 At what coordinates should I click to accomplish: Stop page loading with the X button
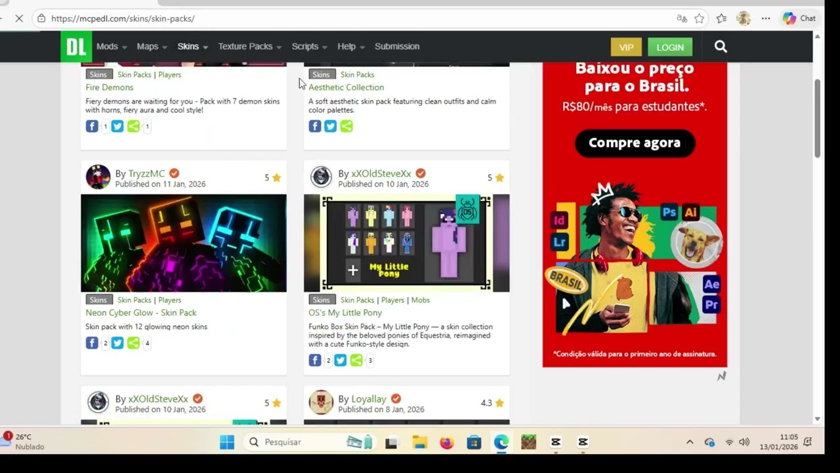19,18
